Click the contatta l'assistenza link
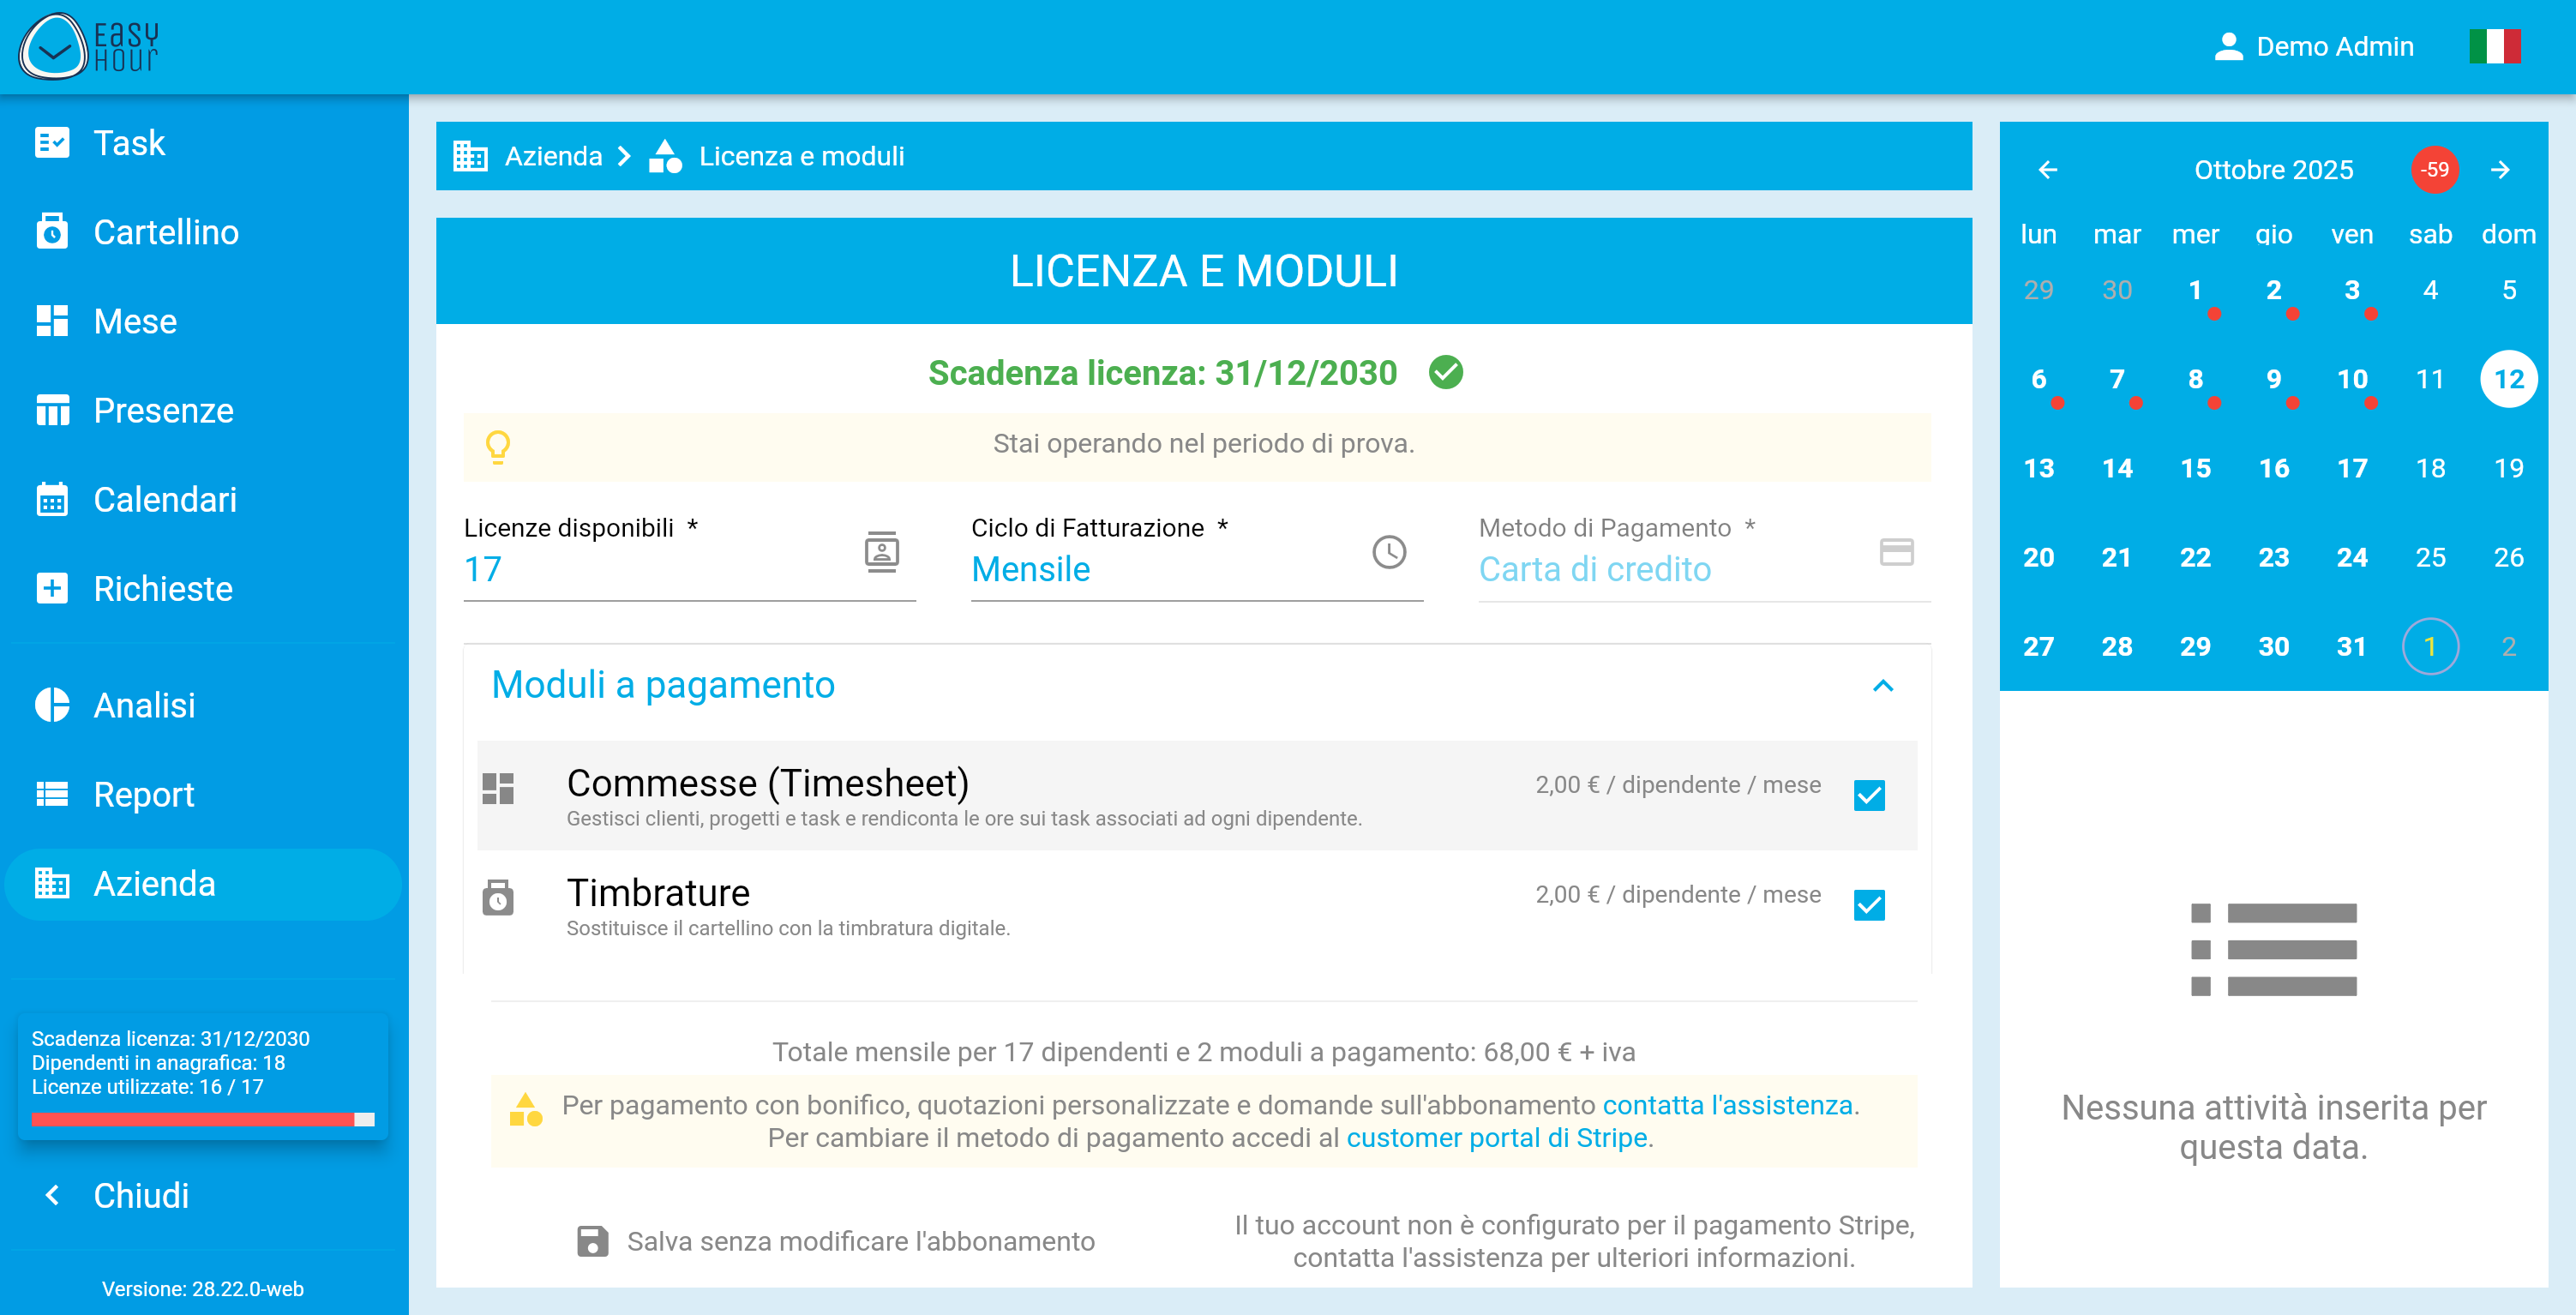The image size is (2576, 1315). click(x=1727, y=1105)
